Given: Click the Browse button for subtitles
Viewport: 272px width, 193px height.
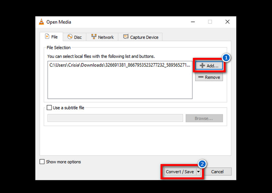Looking at the screenshot, I should [204, 118].
